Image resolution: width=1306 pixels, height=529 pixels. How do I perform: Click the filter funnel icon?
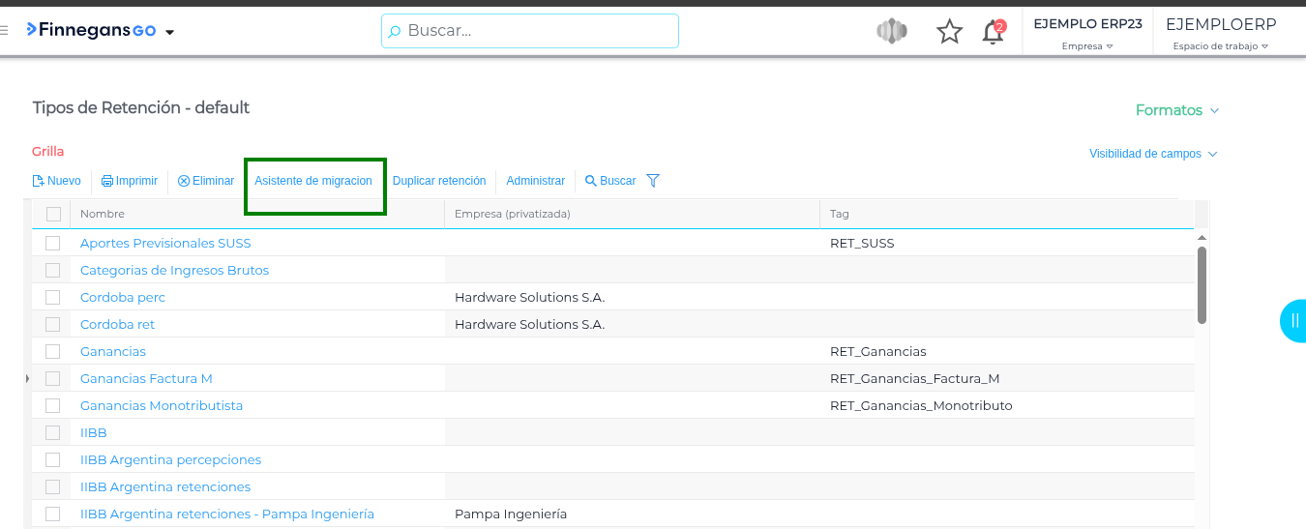coord(653,181)
